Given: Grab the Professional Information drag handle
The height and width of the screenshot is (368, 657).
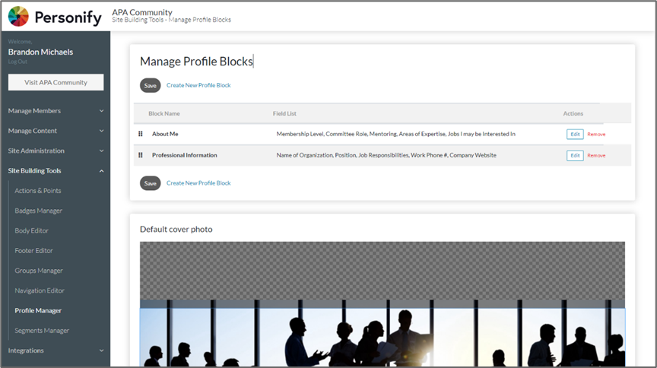Looking at the screenshot, I should point(141,155).
